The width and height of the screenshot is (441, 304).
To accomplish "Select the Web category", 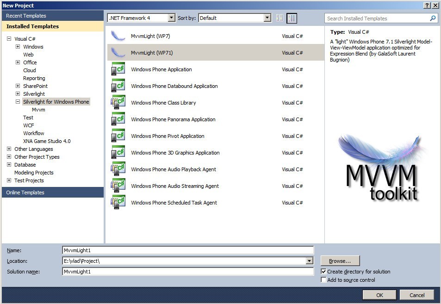I will coord(28,55).
